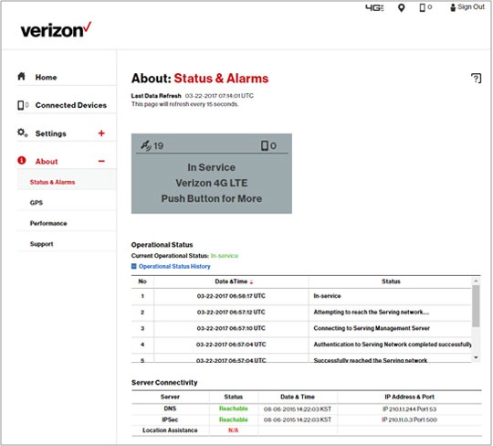493x446 pixels.
Task: Click the Home house icon
Action: point(21,76)
